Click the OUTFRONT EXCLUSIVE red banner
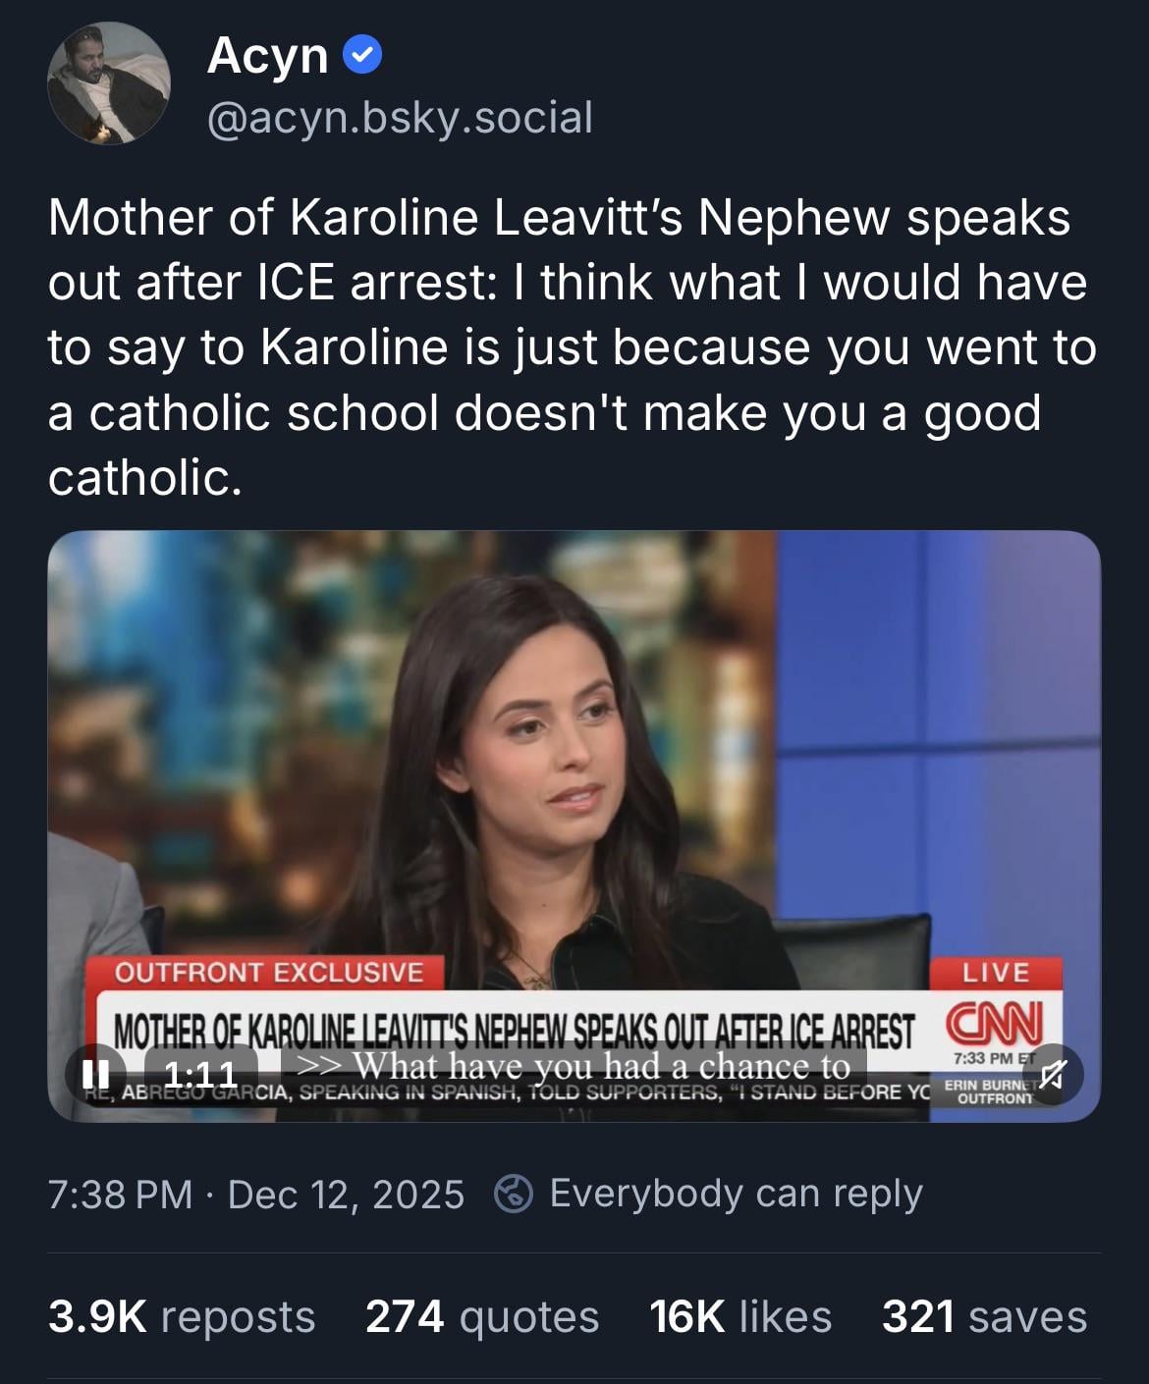Image resolution: width=1149 pixels, height=1384 pixels. pos(269,973)
